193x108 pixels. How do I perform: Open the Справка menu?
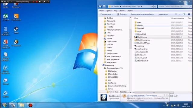coord(130,11)
